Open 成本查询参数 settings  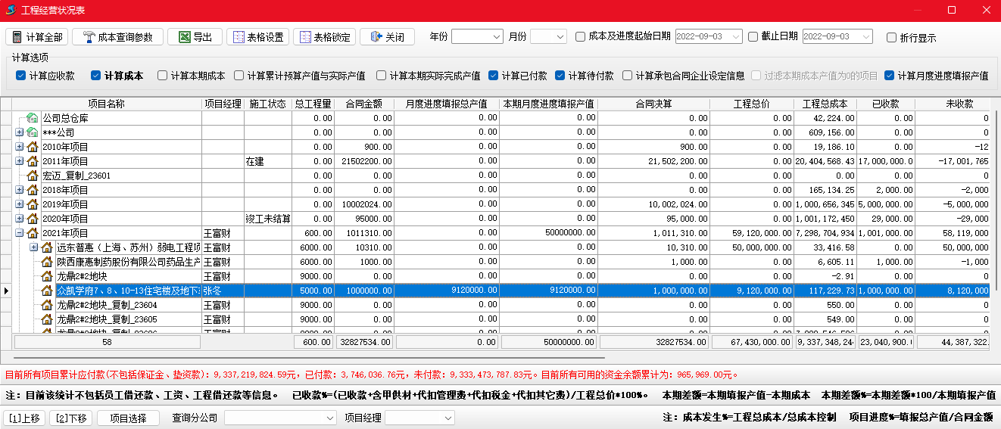tap(117, 37)
